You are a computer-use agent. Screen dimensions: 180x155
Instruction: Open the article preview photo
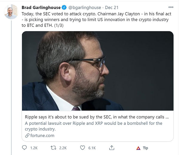click(97, 71)
